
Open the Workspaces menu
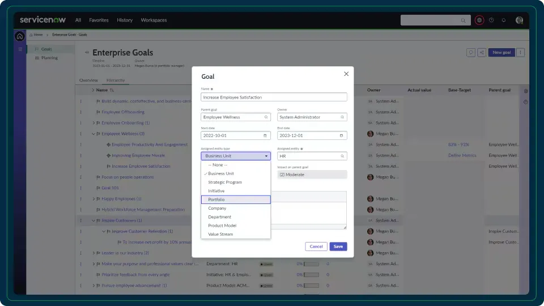tap(154, 20)
